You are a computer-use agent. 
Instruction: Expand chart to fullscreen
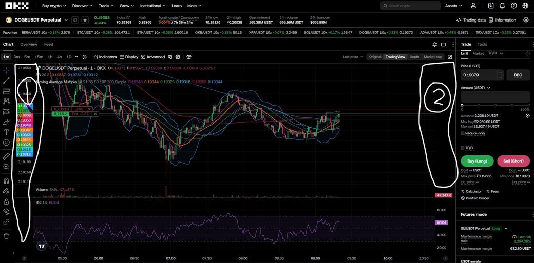coord(450,57)
